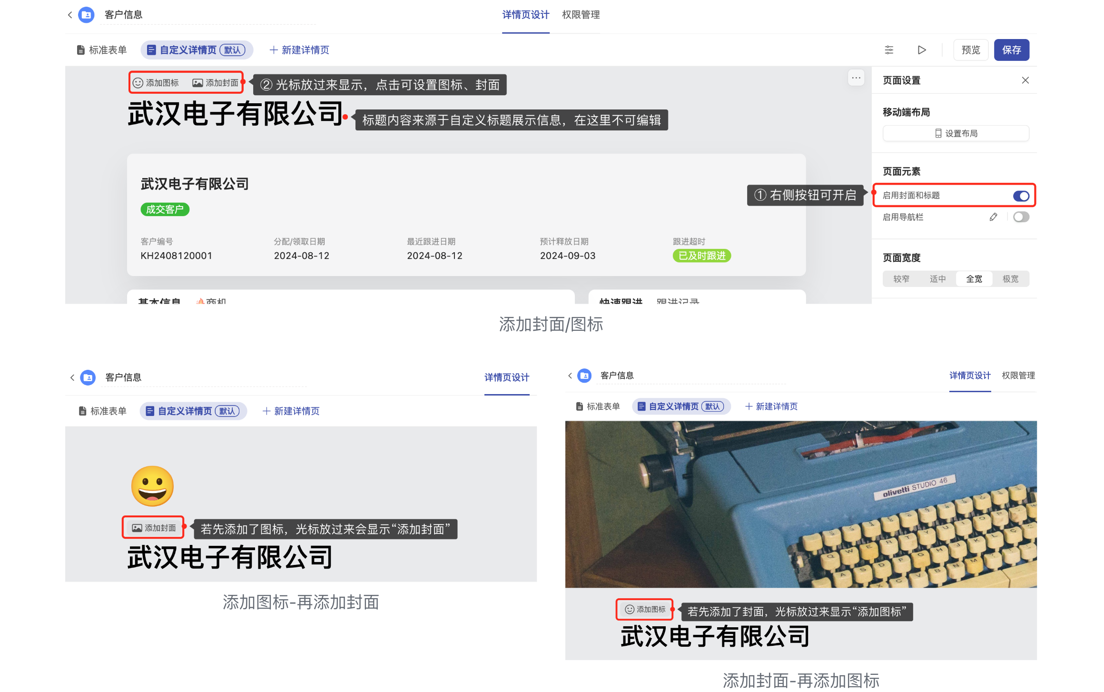
Task: Click the 预览 button
Action: (971, 50)
